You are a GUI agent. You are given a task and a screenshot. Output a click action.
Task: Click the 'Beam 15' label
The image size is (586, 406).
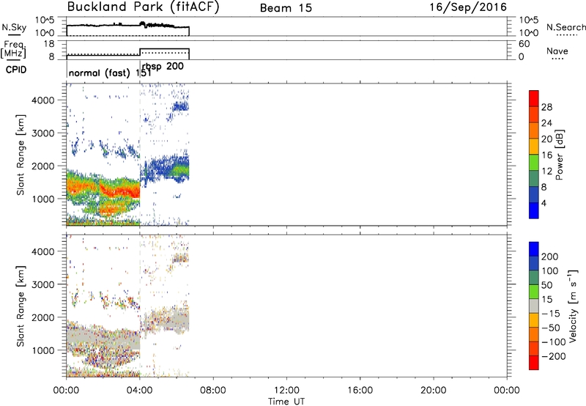point(286,8)
